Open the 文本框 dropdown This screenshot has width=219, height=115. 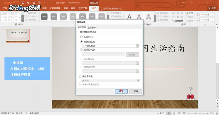coord(31,16)
